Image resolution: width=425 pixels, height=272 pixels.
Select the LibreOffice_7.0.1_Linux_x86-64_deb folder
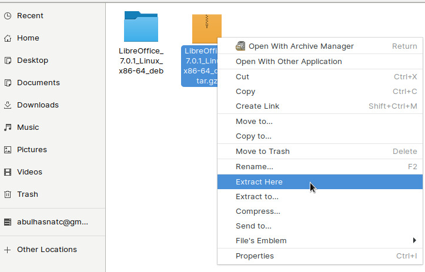click(141, 27)
